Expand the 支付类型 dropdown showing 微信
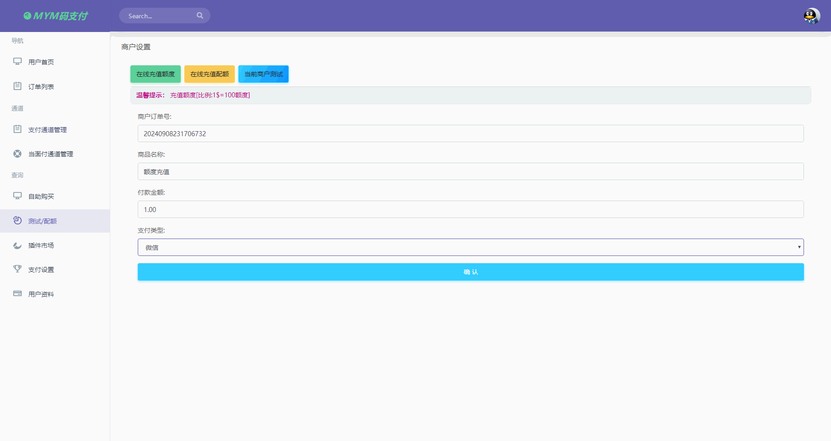 tap(470, 247)
